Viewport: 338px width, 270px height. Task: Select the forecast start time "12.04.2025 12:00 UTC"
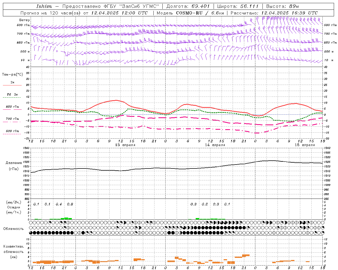(119, 13)
